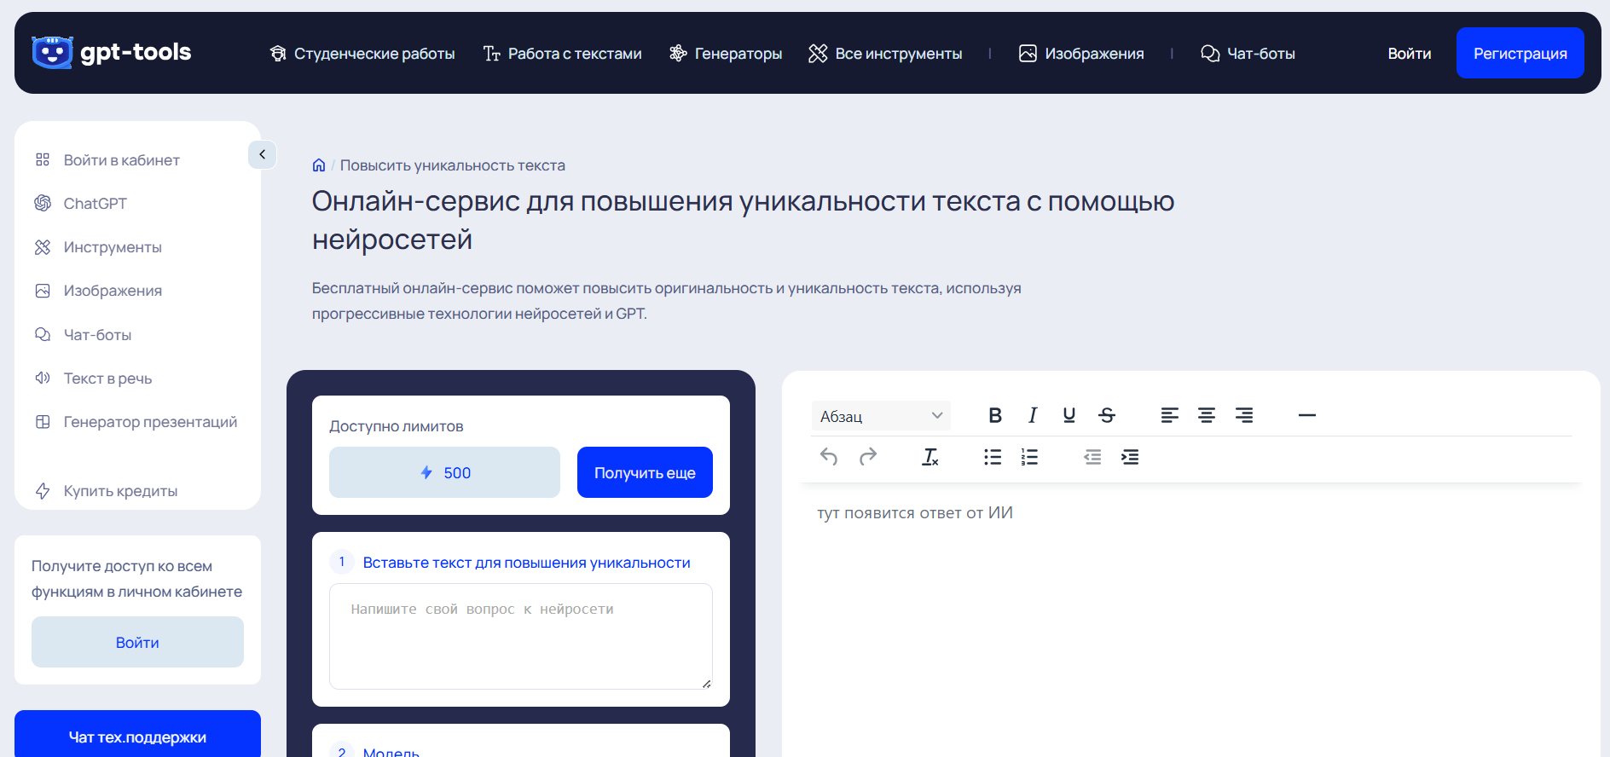
Task: Toggle underline text formatting
Action: (x=1069, y=415)
